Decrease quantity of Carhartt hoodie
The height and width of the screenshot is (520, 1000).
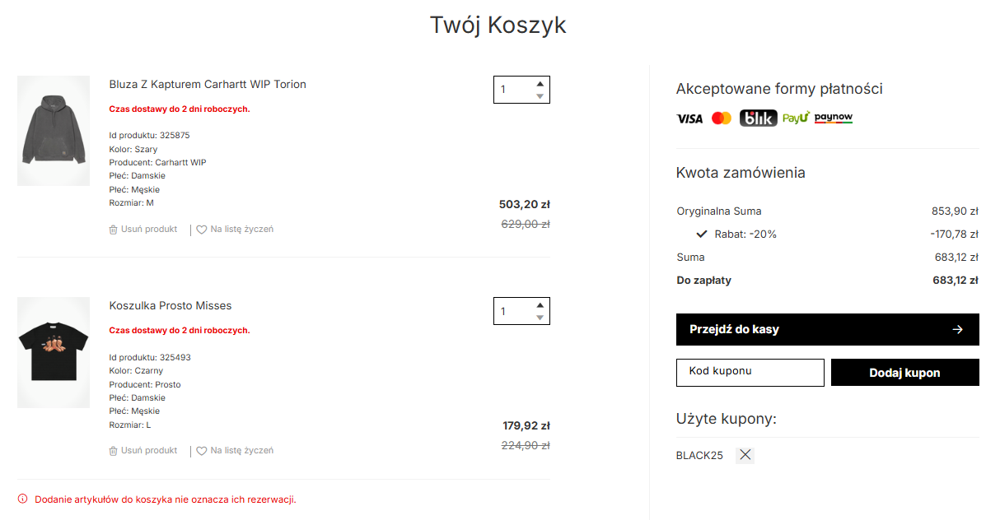point(540,96)
